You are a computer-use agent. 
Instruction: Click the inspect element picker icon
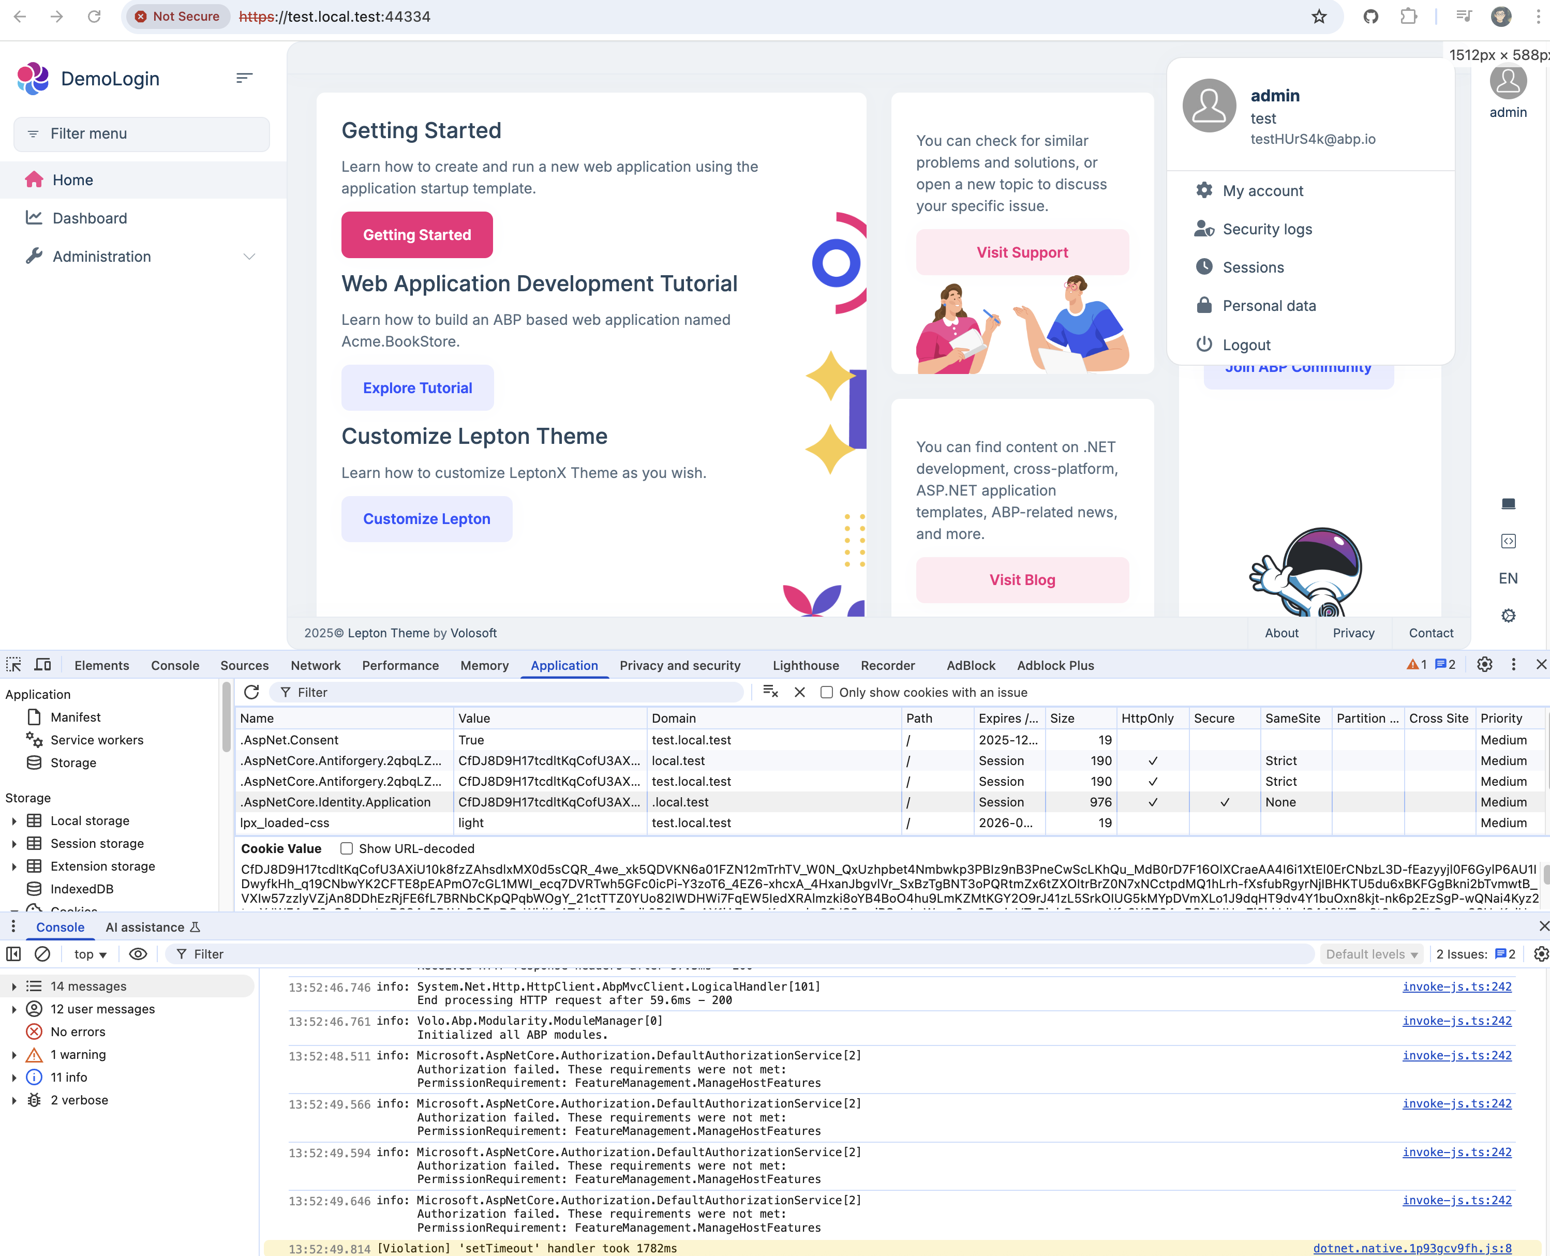[14, 665]
